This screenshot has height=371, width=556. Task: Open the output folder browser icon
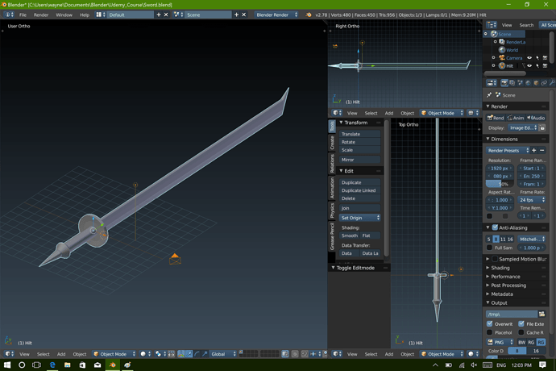coord(543,314)
